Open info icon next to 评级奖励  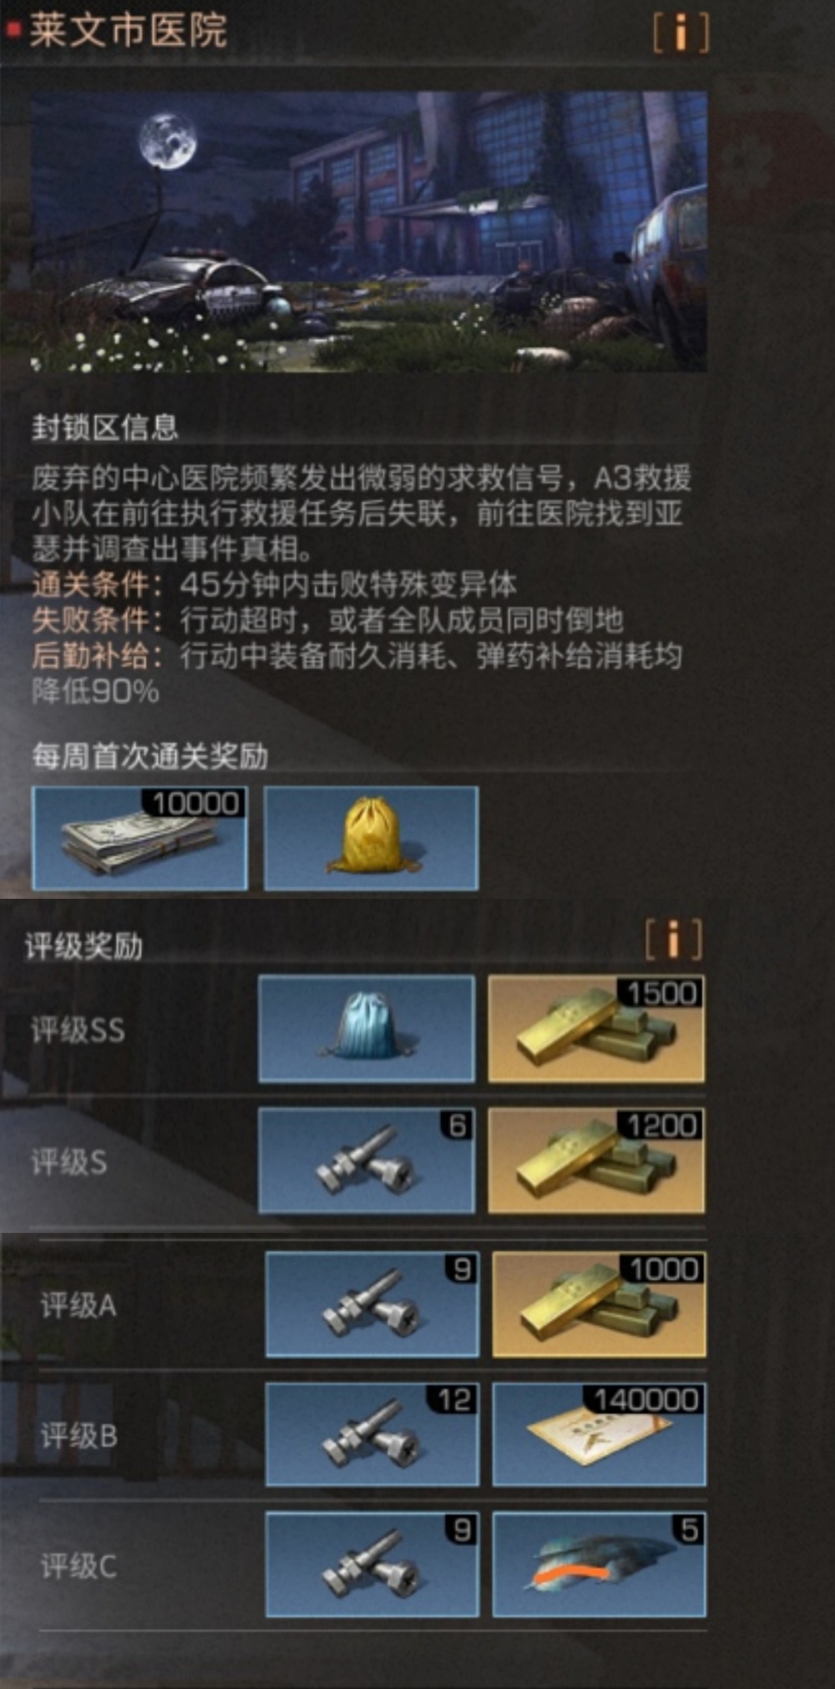tap(673, 940)
